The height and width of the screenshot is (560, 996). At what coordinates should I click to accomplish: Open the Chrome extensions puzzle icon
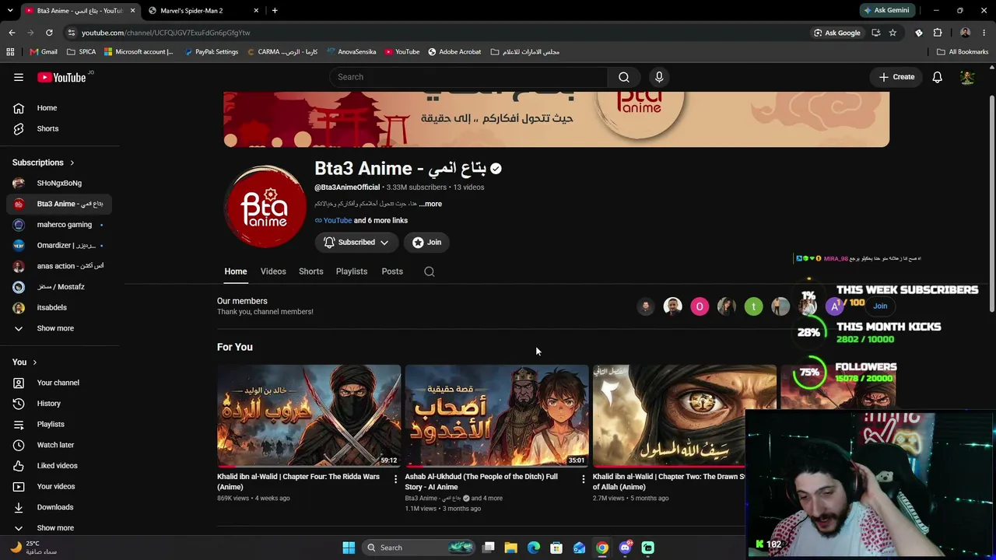[x=937, y=33]
